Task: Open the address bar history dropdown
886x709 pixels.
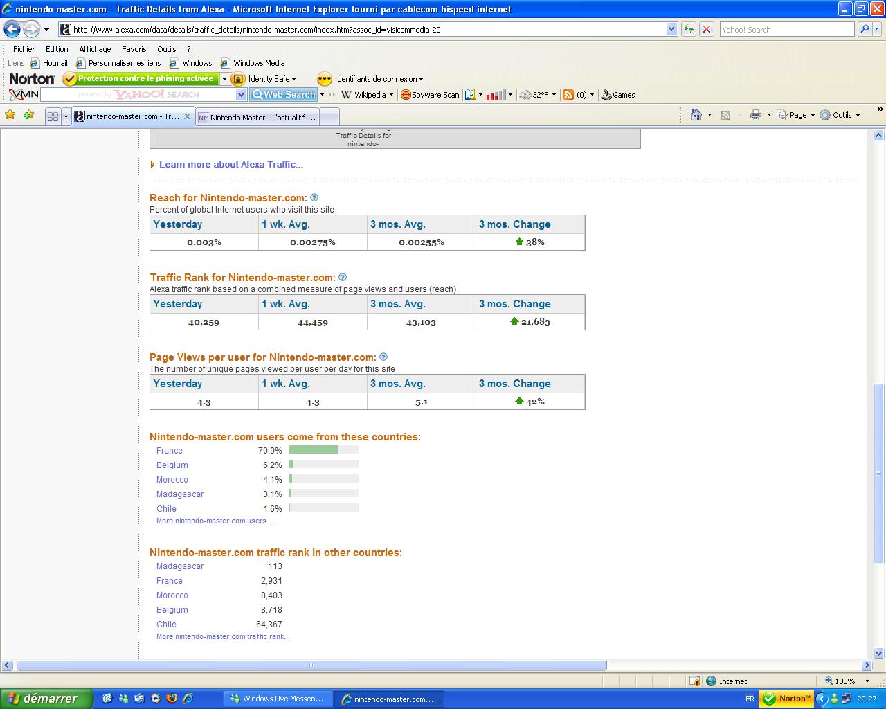Action: pos(671,29)
